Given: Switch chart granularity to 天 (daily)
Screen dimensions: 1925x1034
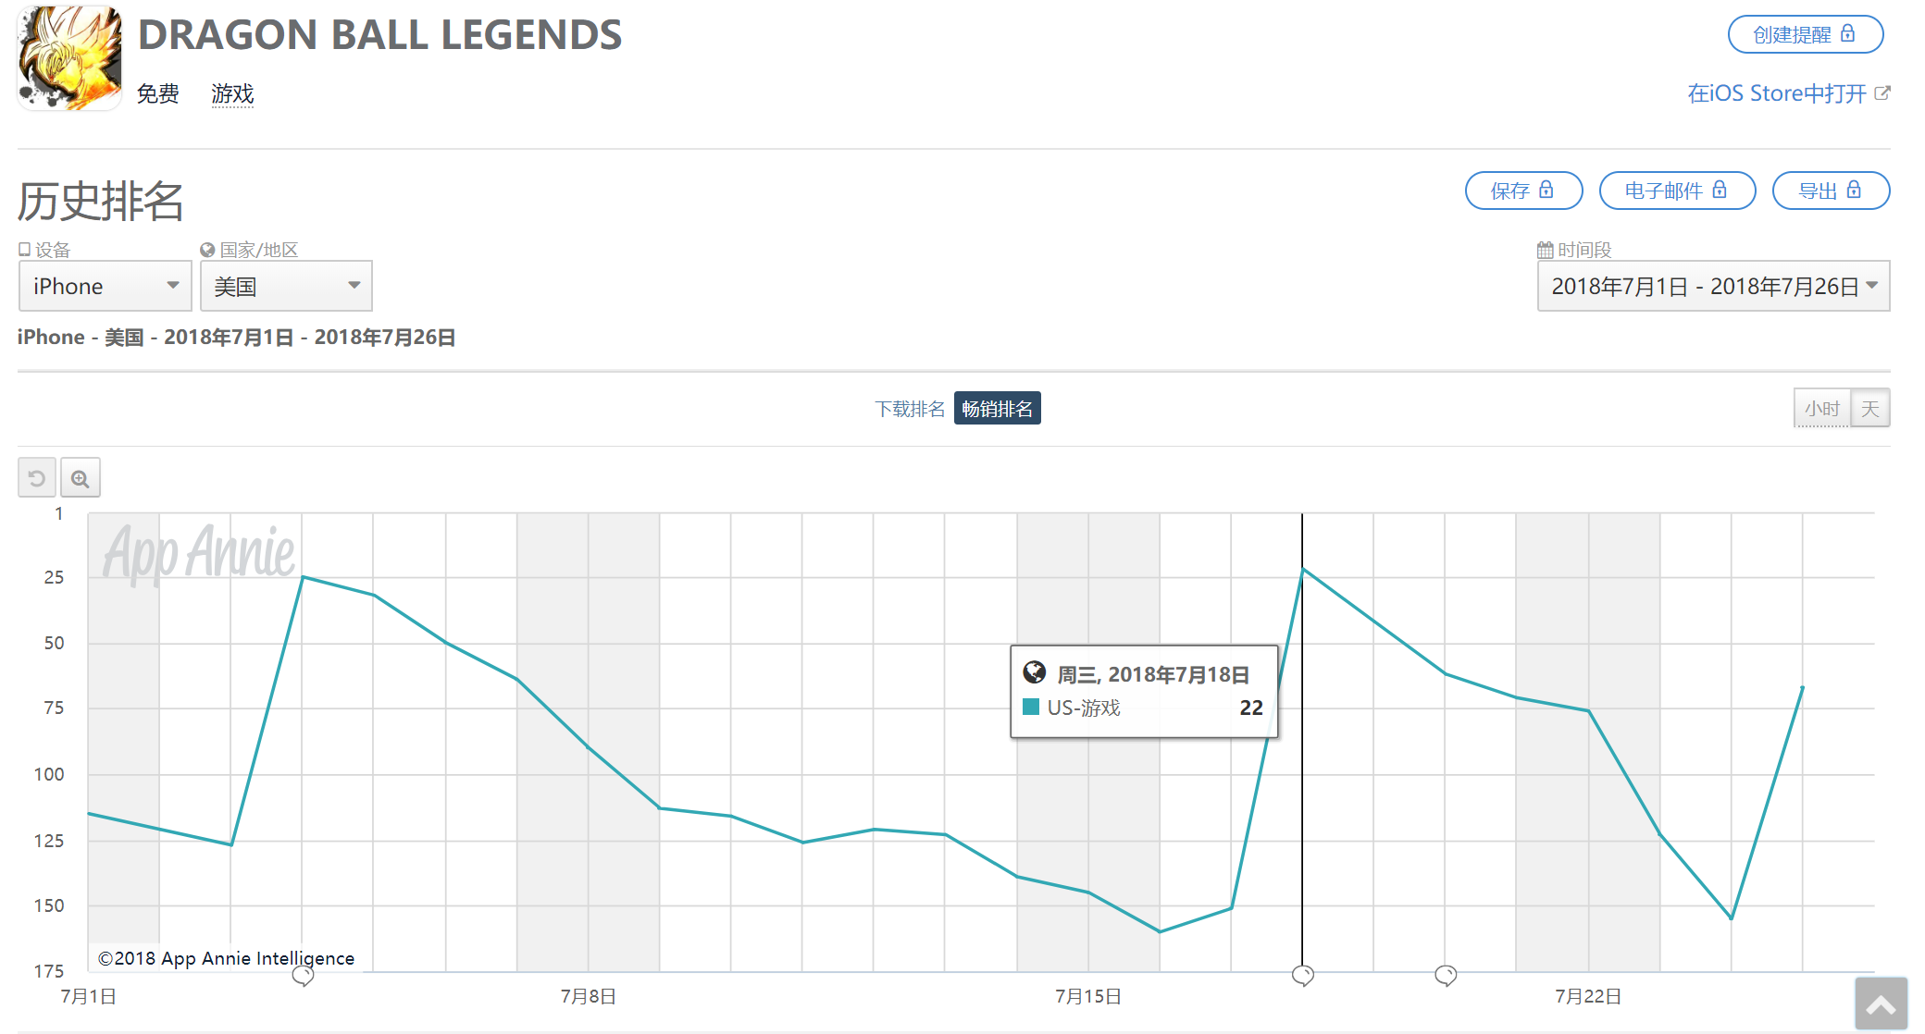Looking at the screenshot, I should tap(1870, 409).
